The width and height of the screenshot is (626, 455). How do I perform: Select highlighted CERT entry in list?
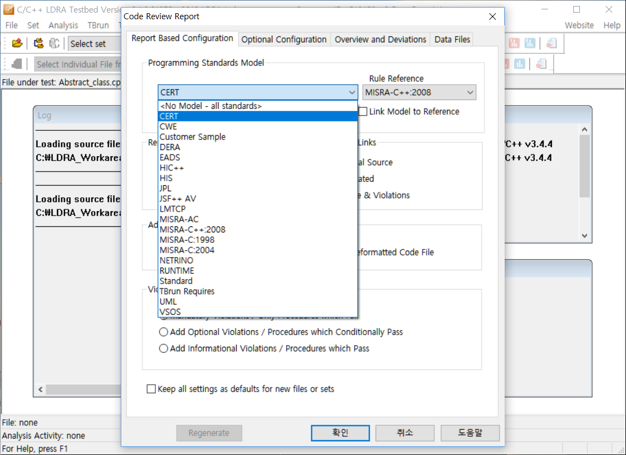coord(258,116)
